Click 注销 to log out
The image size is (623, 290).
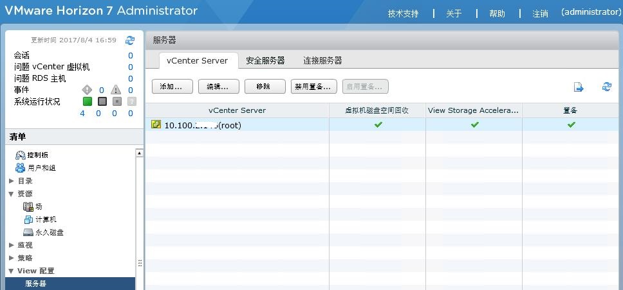541,14
